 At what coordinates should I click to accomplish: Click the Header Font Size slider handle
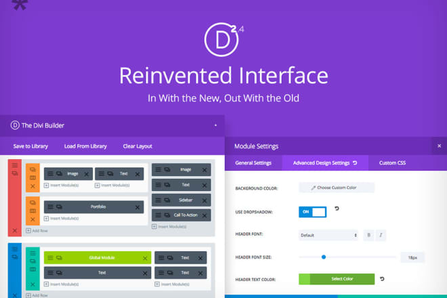[x=324, y=257]
